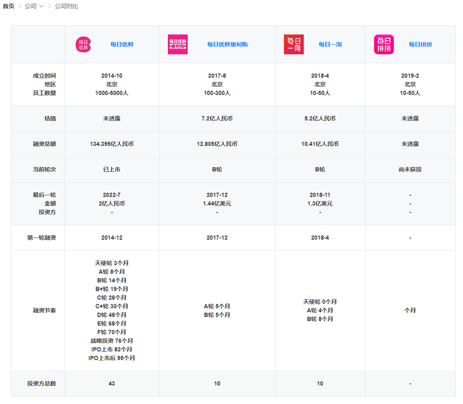Click the 第一轮融资 row label
Viewport: 463px width, 404px height.
point(41,237)
